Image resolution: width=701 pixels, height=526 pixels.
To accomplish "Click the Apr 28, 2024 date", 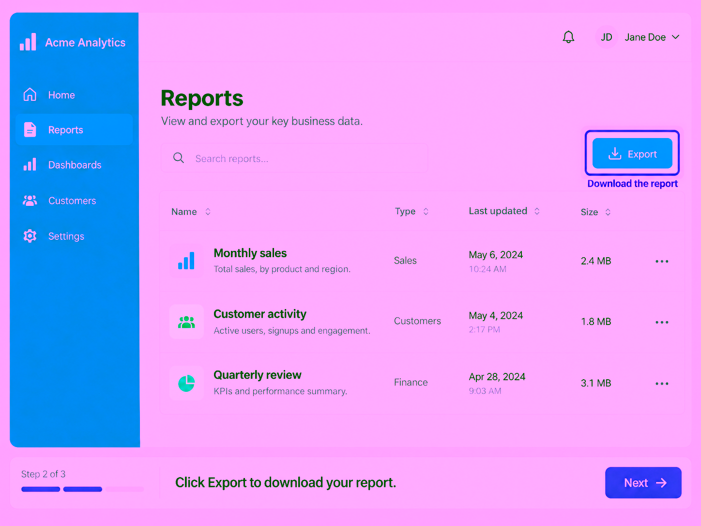I will point(497,377).
